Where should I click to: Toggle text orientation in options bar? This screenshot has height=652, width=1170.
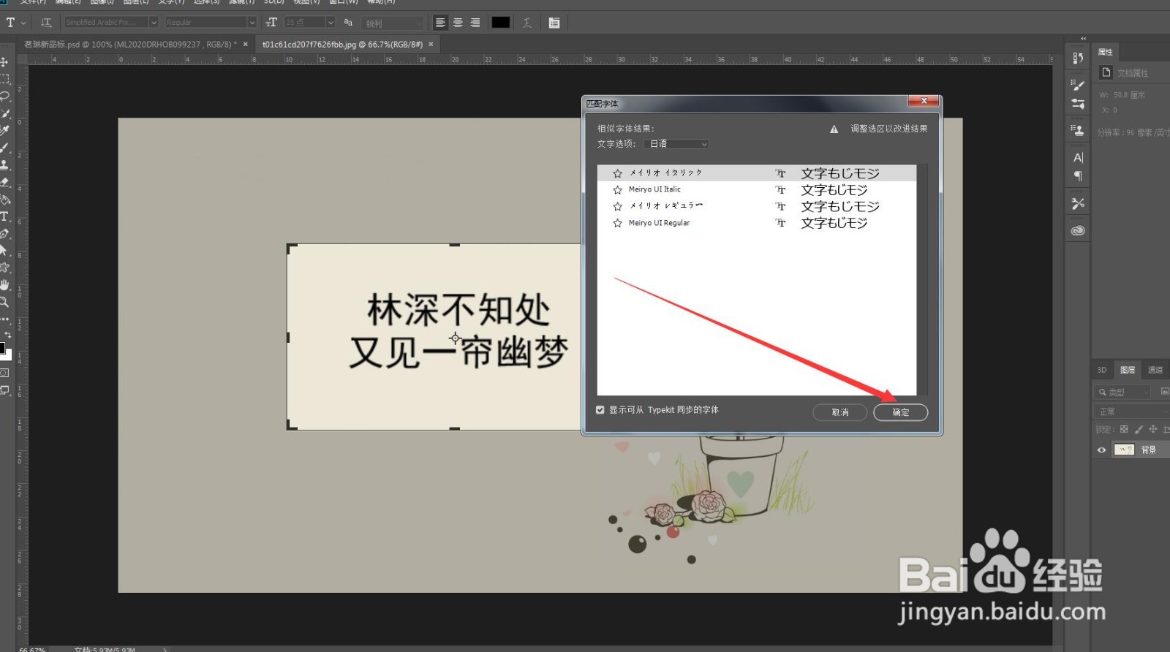coord(47,23)
